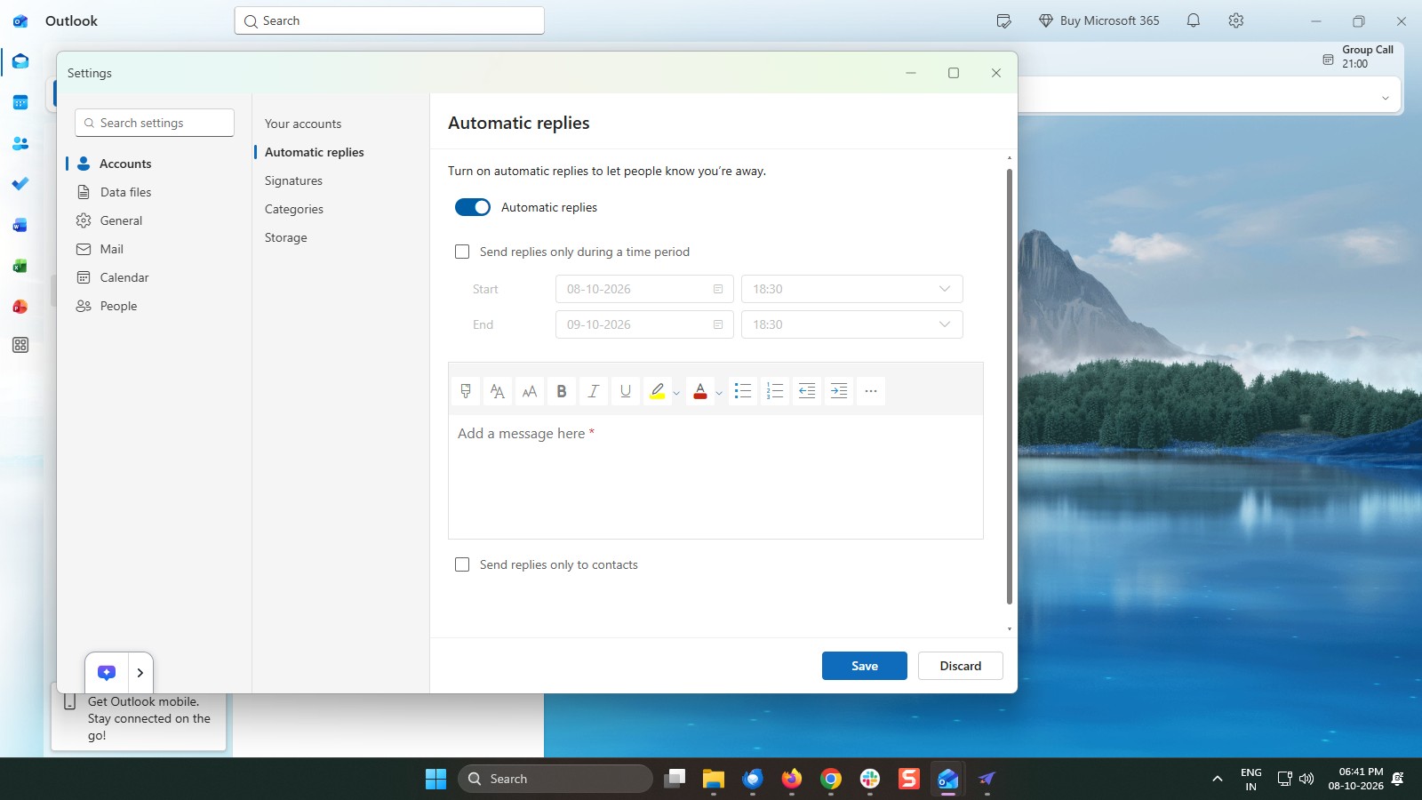Click the Add a message here text area

coord(715,476)
